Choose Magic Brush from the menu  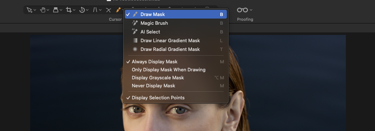[176, 23]
